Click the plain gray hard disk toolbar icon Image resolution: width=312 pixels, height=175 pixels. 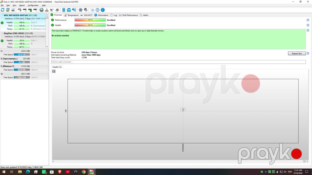[x=20, y=10]
